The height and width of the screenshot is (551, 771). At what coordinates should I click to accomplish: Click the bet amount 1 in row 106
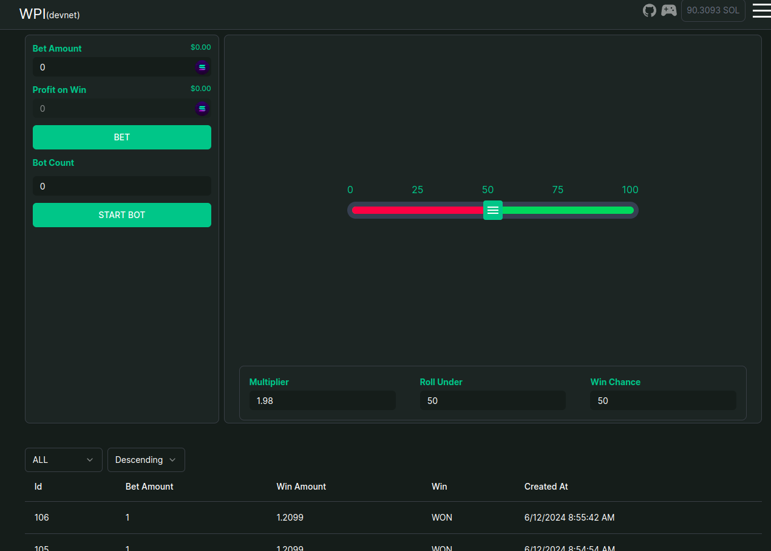(127, 518)
